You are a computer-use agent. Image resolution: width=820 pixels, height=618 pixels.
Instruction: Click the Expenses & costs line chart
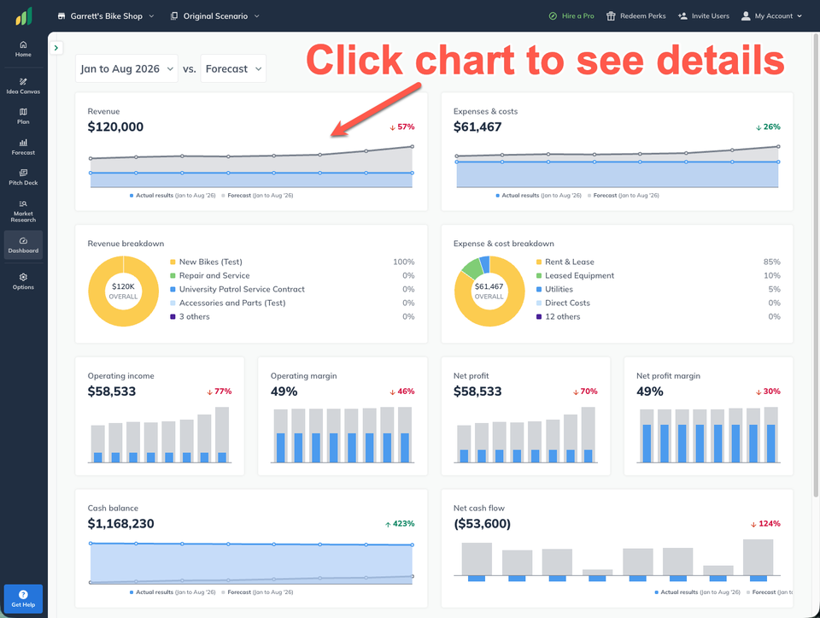(617, 167)
